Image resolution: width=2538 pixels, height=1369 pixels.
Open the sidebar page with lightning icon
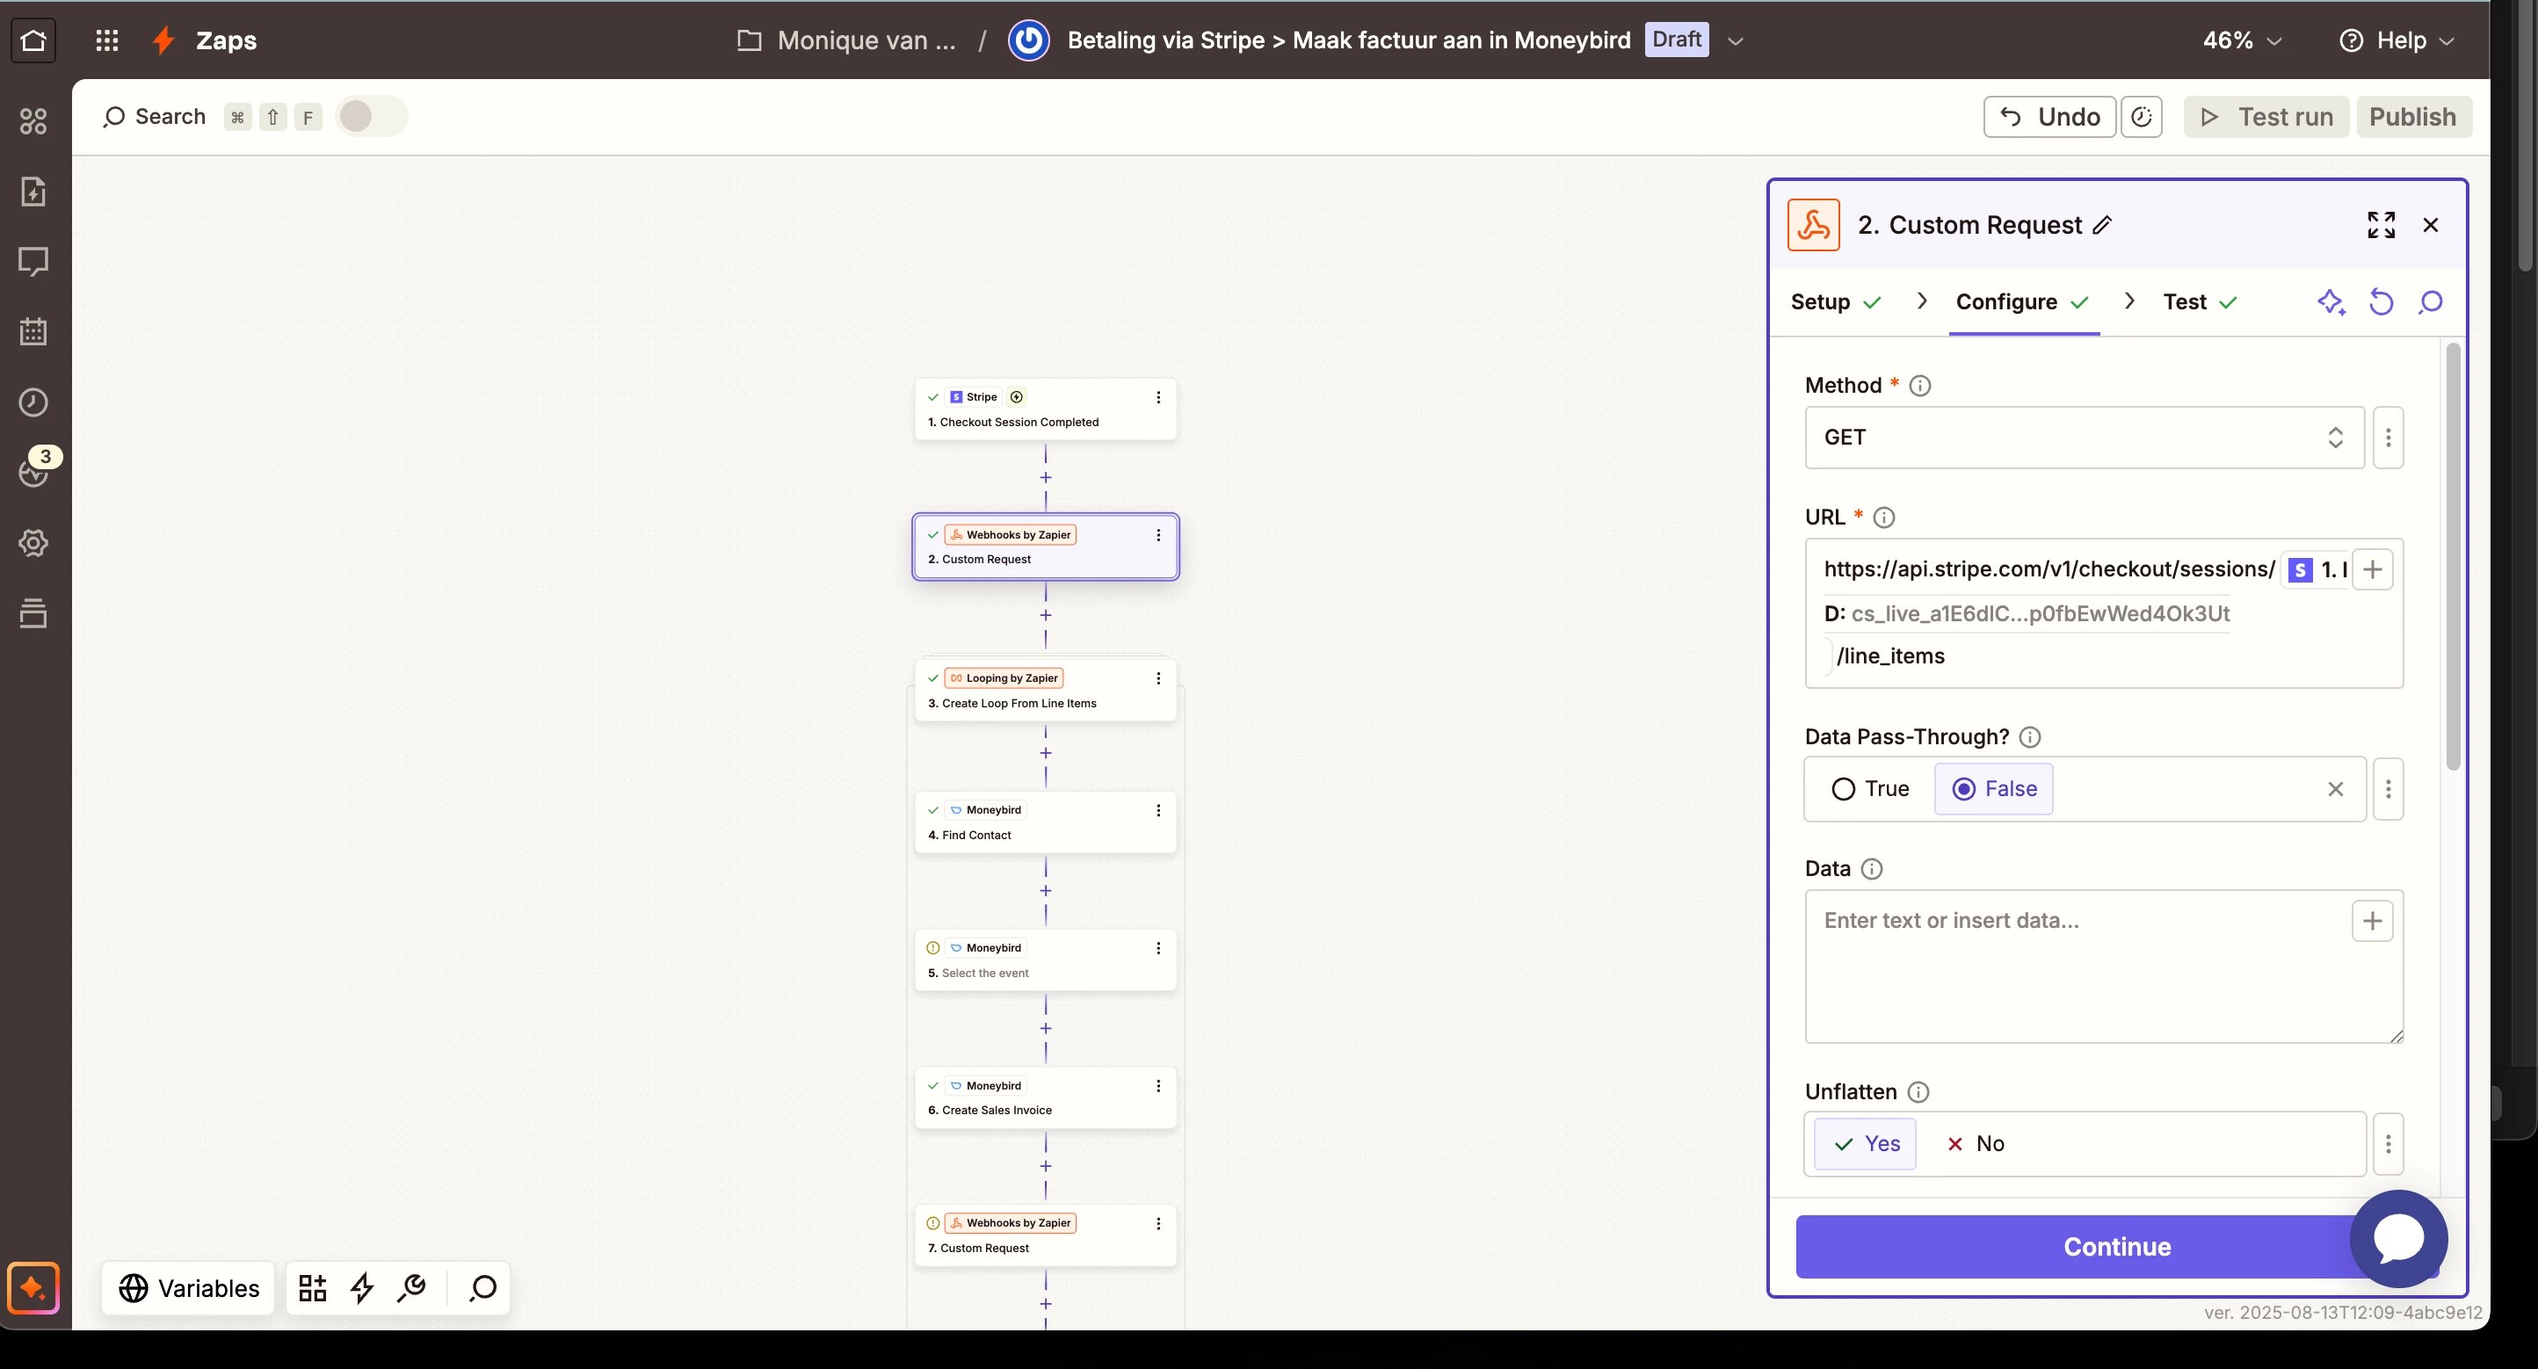33,191
